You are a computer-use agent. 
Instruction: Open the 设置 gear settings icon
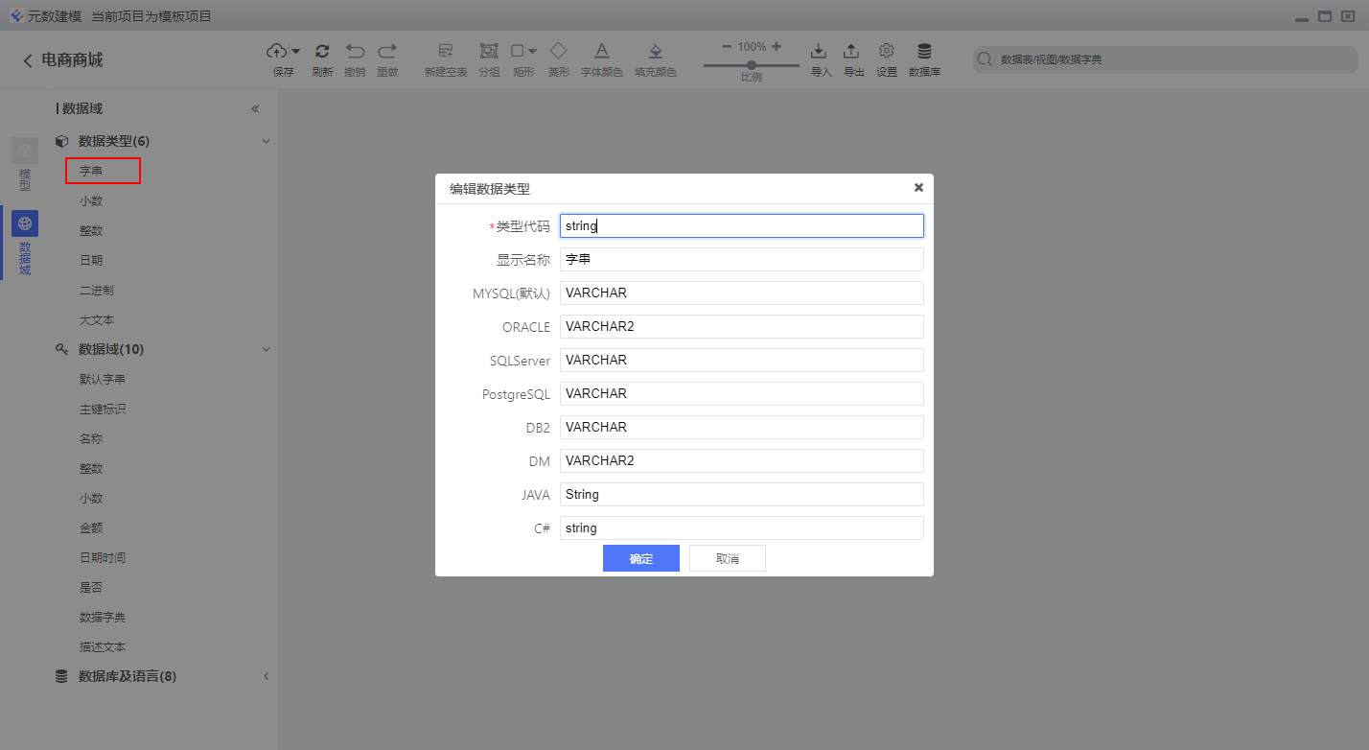coord(887,51)
